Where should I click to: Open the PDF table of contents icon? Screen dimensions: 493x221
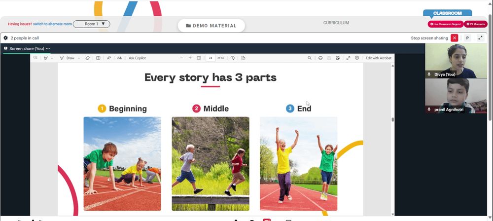35,58
